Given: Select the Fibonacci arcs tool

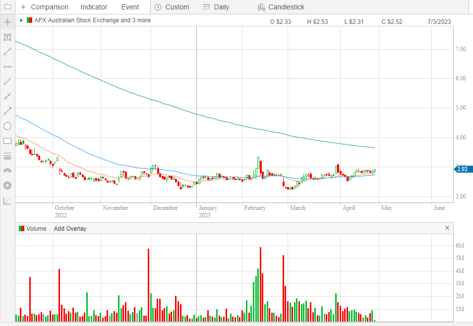Looking at the screenshot, I should [7, 171].
